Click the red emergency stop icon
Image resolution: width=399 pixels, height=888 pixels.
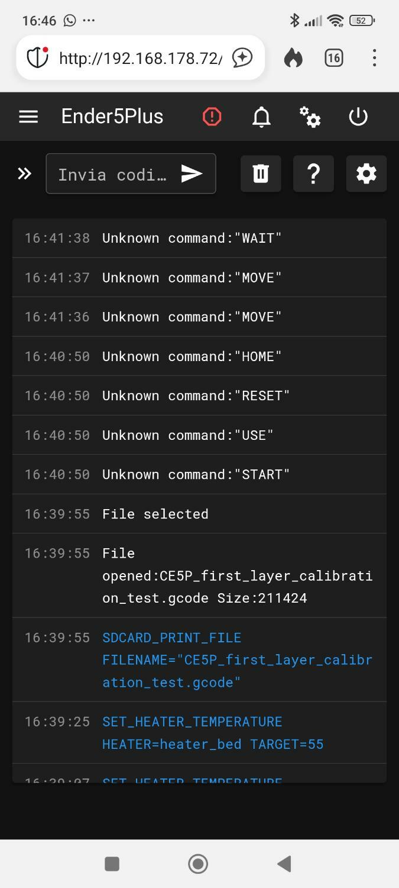pos(212,117)
